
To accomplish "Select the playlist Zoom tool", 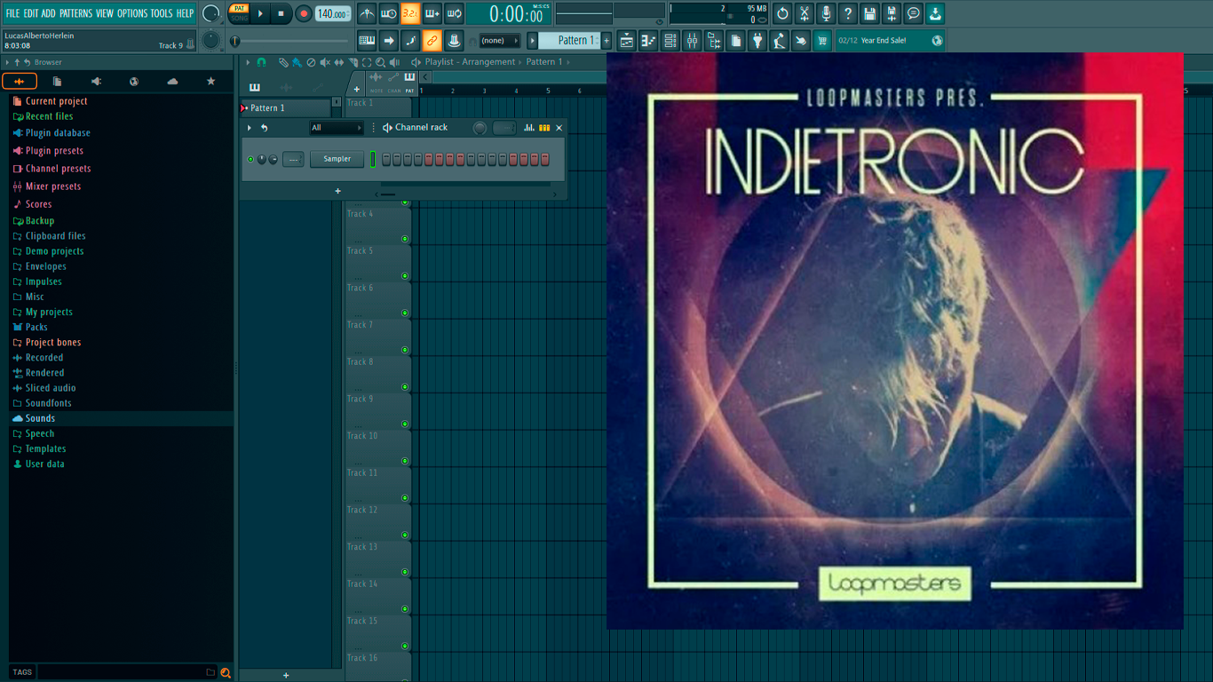I will click(380, 62).
